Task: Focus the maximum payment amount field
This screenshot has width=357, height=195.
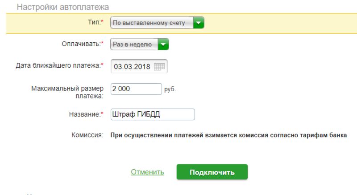Action: coord(136,89)
